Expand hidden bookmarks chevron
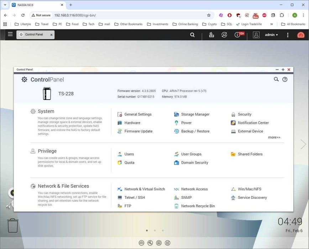The width and height of the screenshot is (309, 249). pyautogui.click(x=272, y=24)
